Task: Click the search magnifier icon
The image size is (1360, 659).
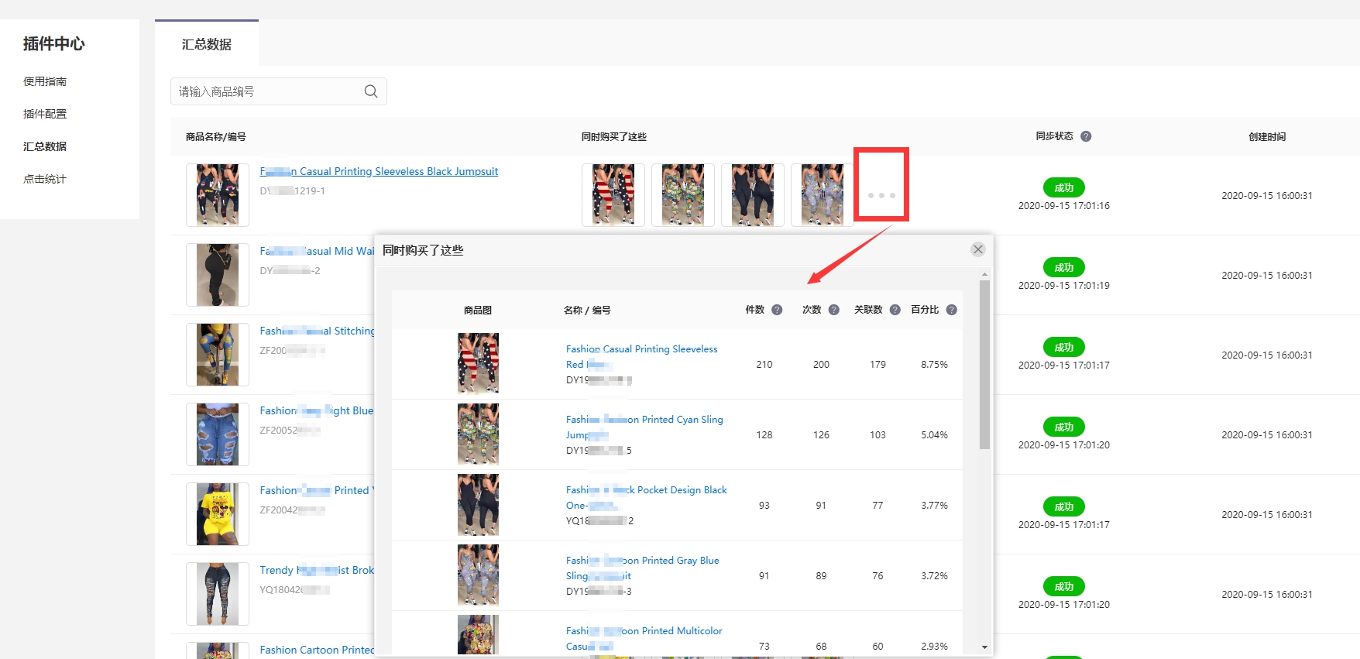Action: [x=371, y=91]
